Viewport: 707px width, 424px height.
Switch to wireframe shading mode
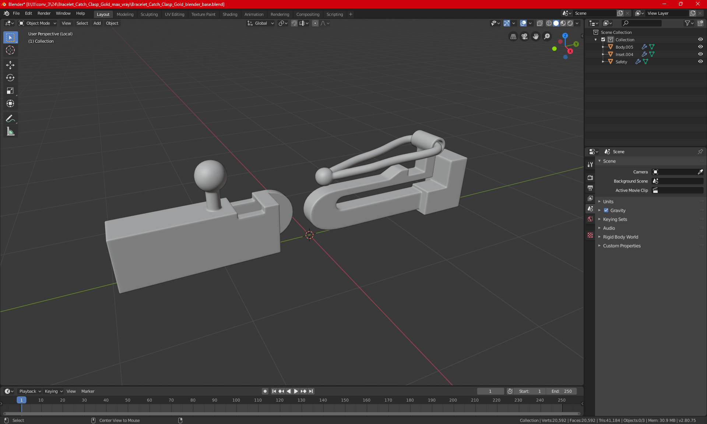click(x=549, y=23)
